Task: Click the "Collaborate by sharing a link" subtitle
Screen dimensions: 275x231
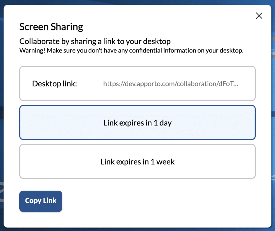Action: (x=95, y=41)
